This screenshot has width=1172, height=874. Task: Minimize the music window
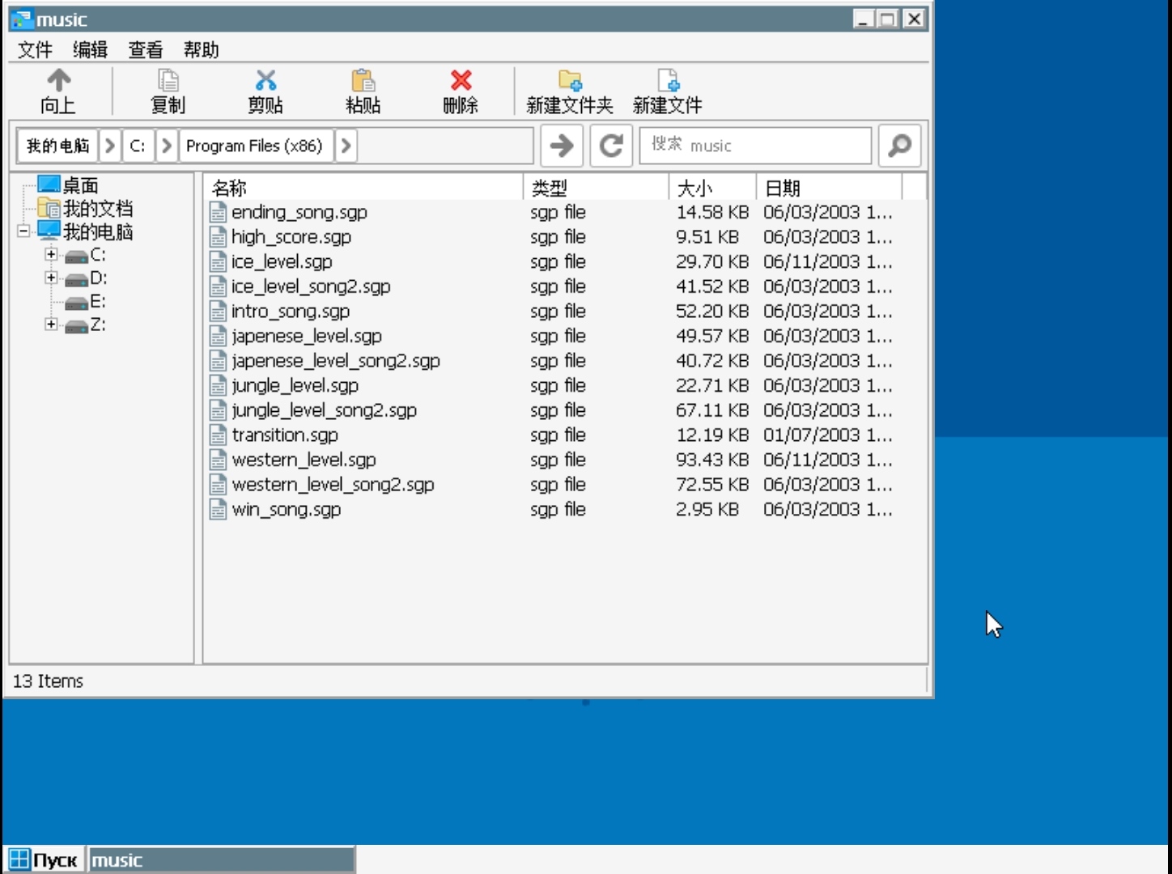[x=864, y=19]
